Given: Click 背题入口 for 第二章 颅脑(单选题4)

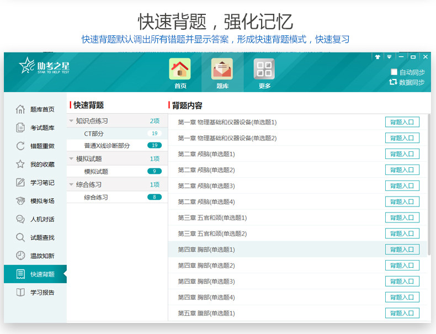Looking at the screenshot, I should (402, 202).
